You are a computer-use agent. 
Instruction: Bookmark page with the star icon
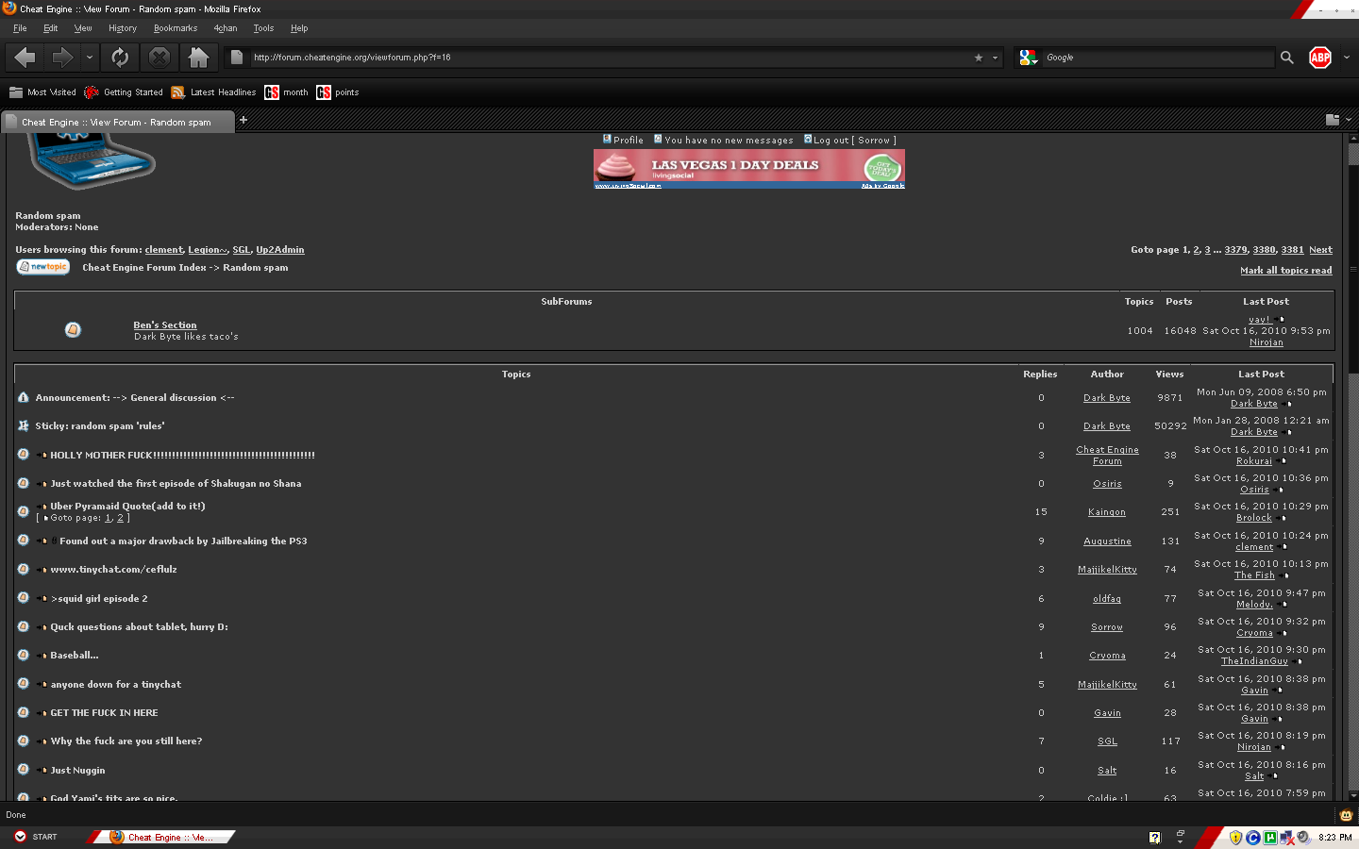click(979, 58)
